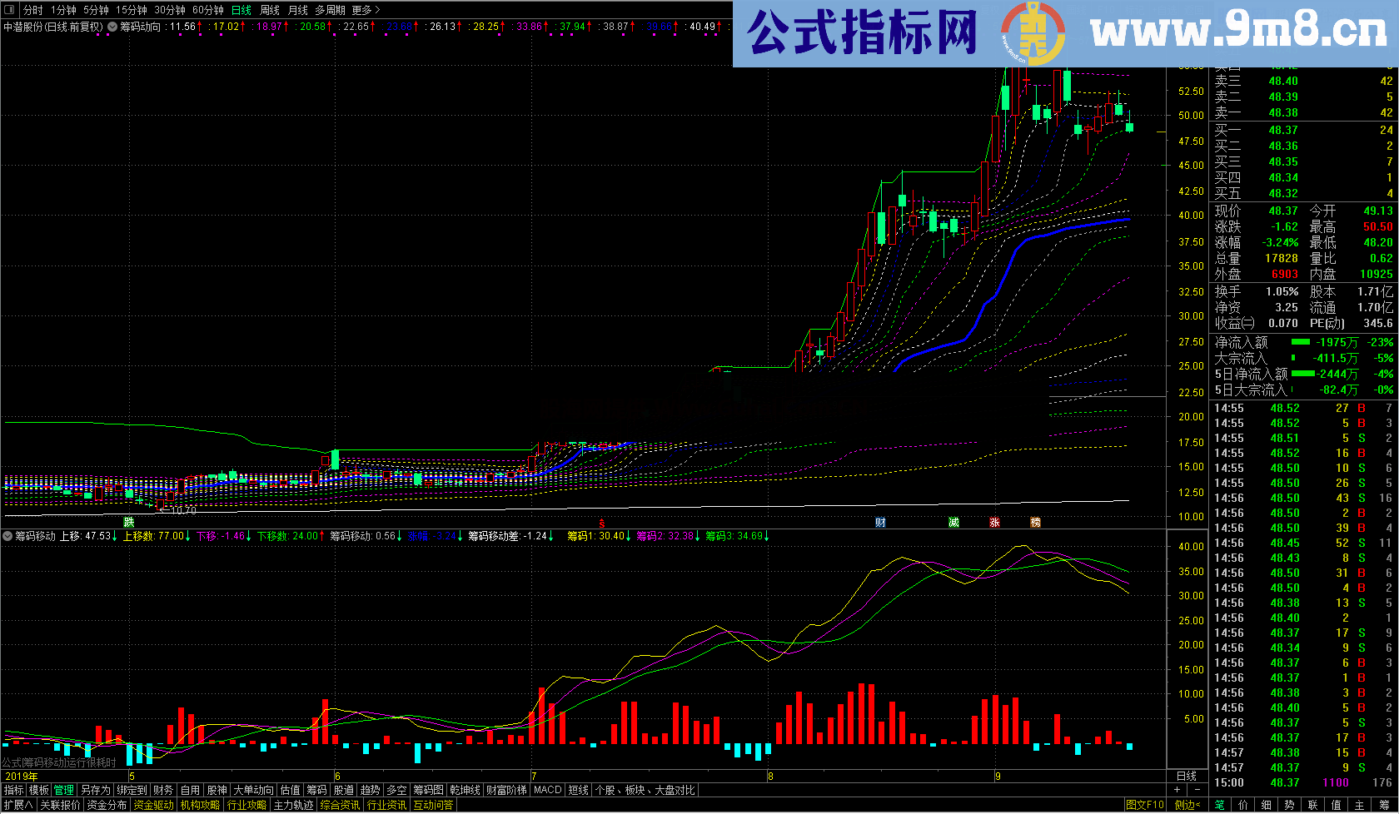1399x814 pixels.
Task: Click the application logo icon at top-left corner
Action: click(x=8, y=10)
